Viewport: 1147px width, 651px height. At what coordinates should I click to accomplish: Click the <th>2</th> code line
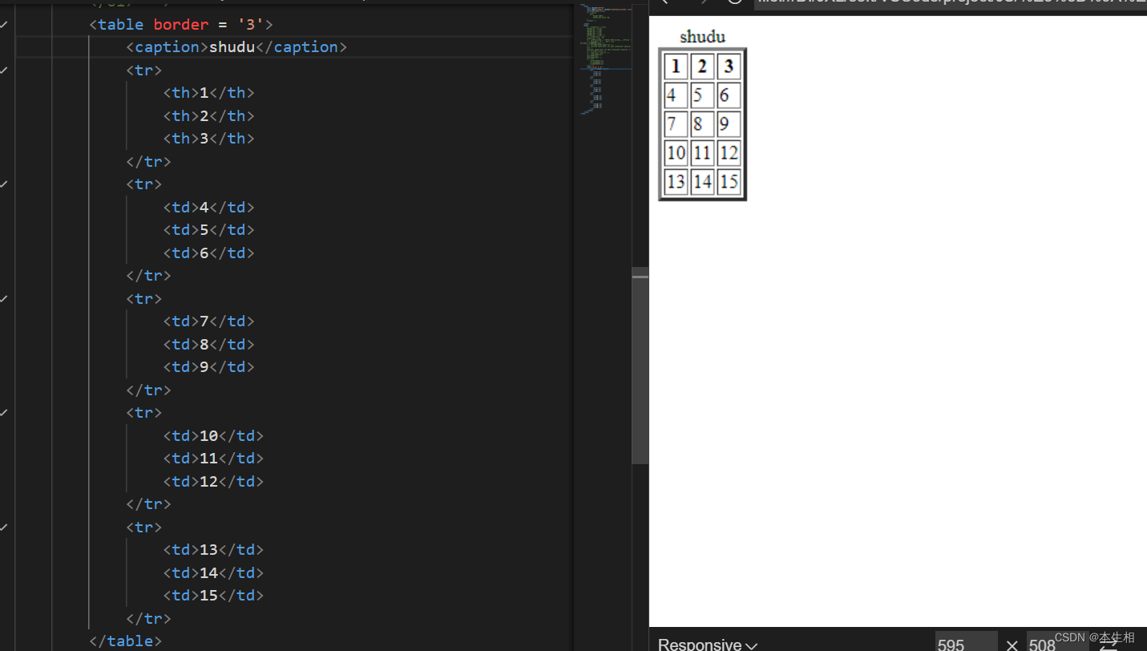(x=209, y=116)
